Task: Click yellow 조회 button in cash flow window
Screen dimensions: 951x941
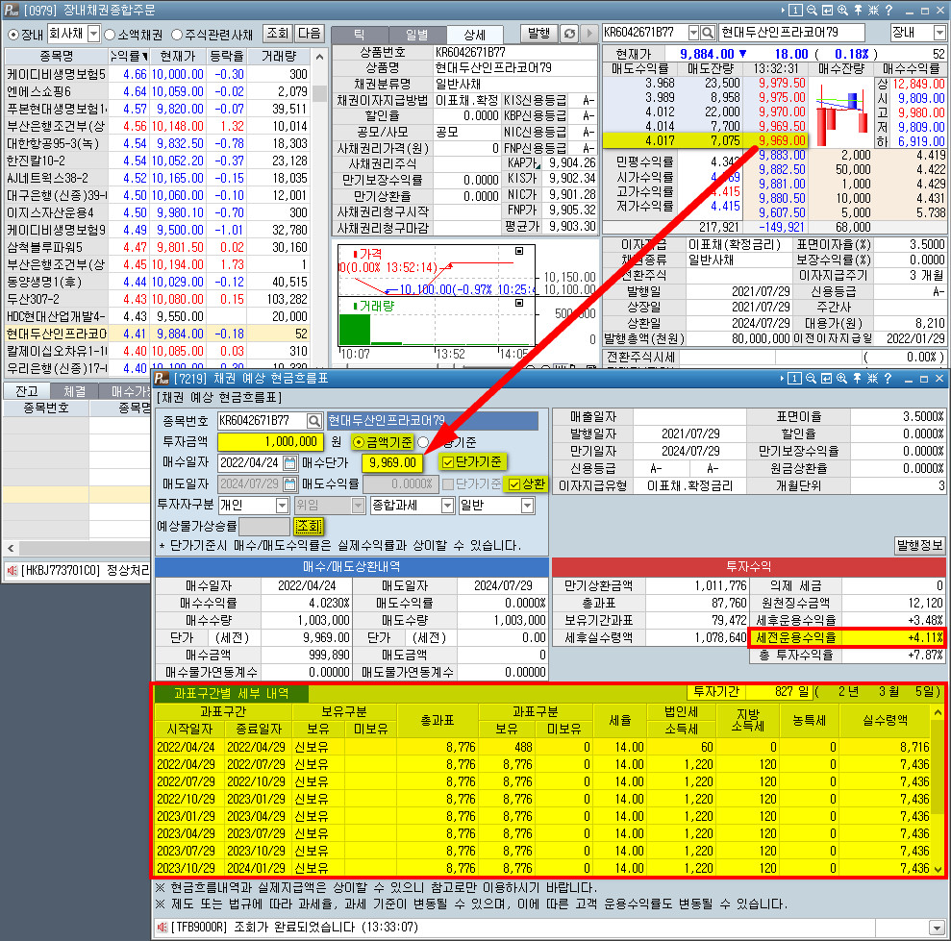Action: coord(309,527)
